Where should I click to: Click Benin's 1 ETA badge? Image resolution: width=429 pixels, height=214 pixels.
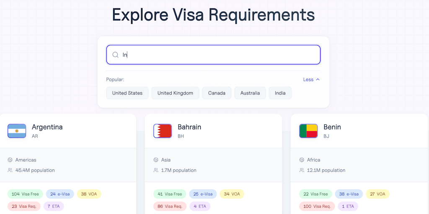[x=348, y=206]
